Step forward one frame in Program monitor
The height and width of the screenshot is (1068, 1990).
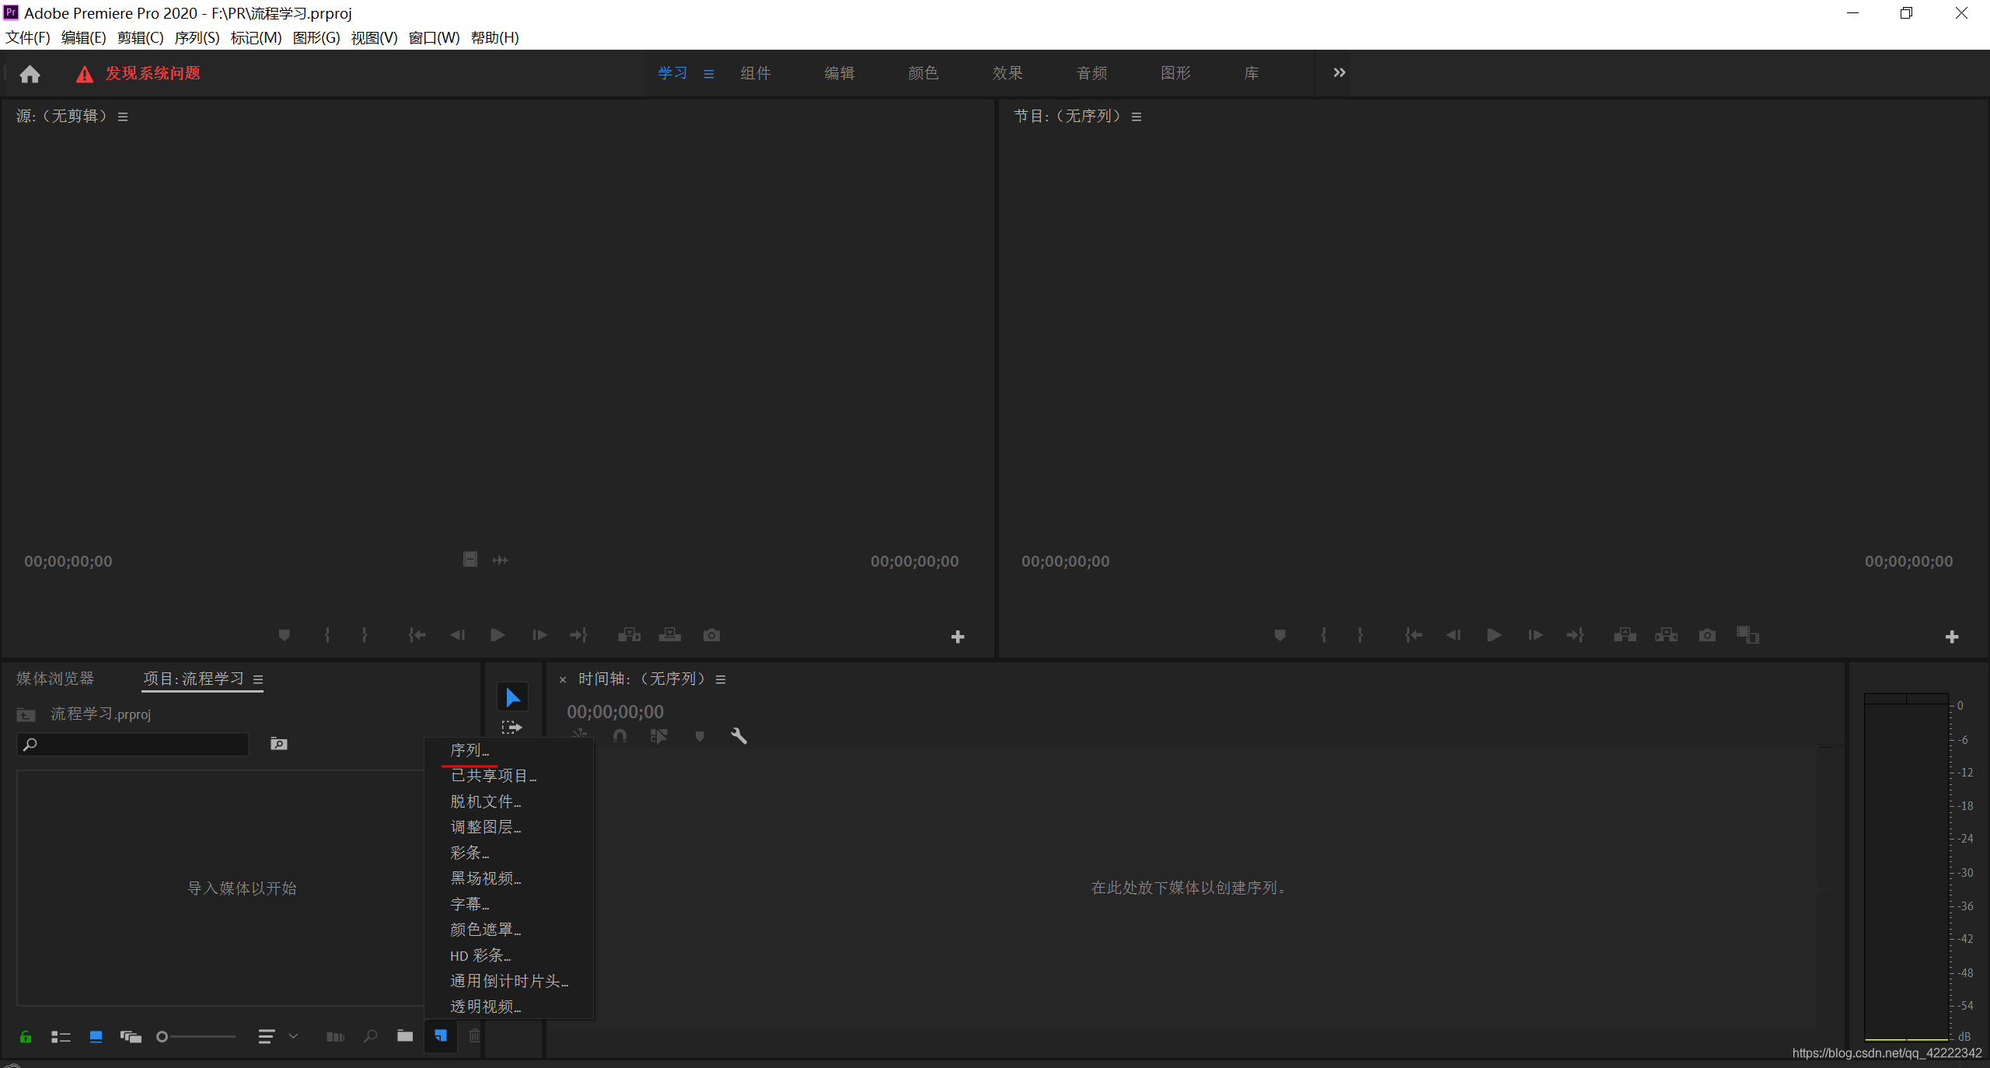click(1535, 635)
